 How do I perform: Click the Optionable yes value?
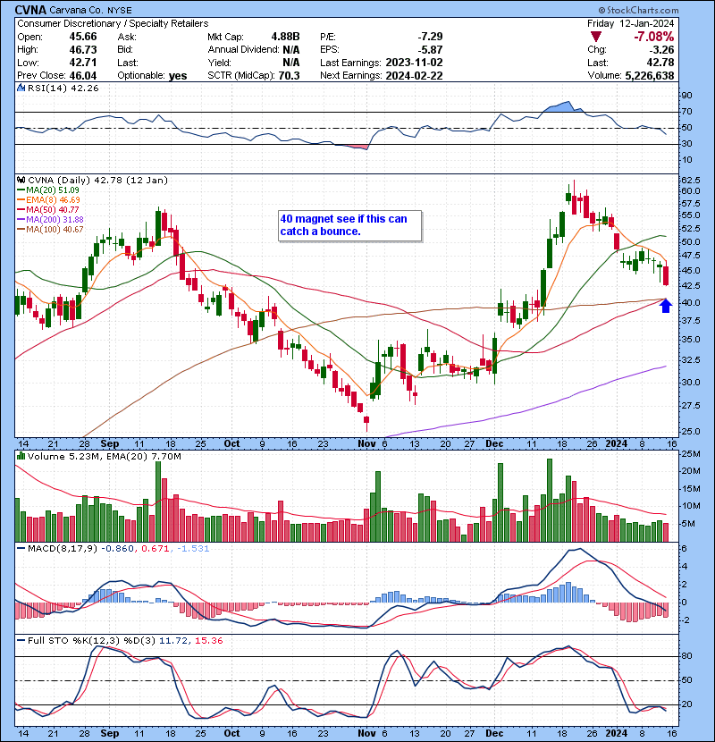click(178, 76)
